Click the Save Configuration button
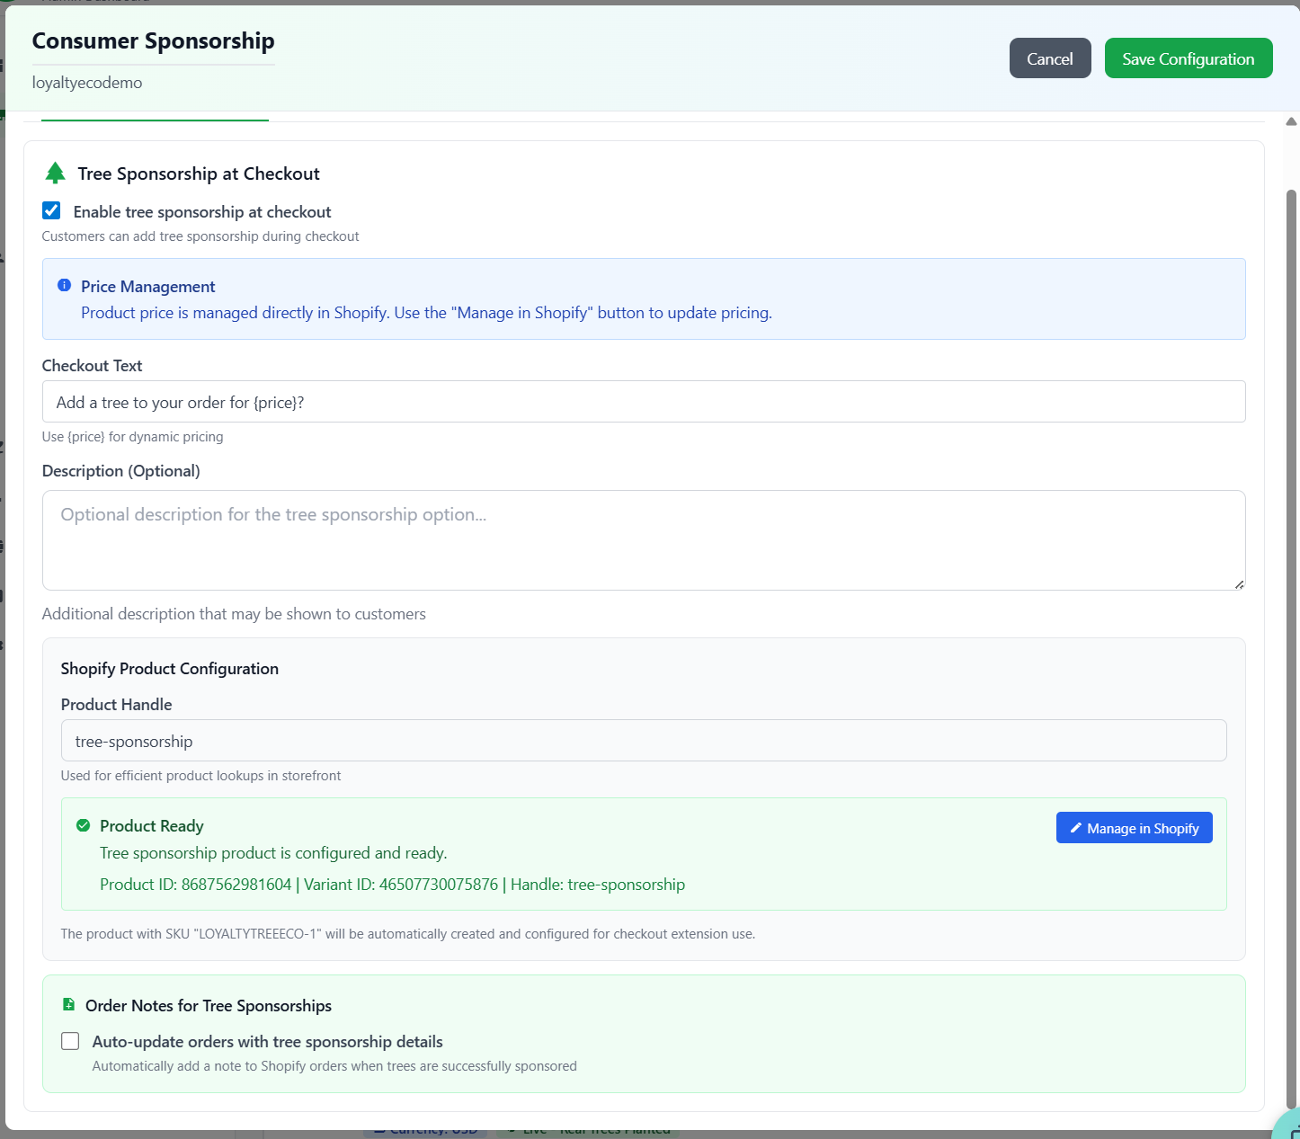 [x=1188, y=58]
